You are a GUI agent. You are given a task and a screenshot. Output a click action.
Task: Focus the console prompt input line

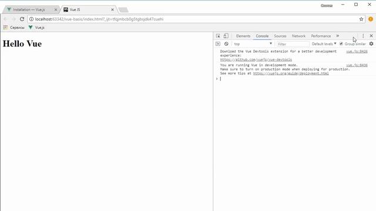296,79
